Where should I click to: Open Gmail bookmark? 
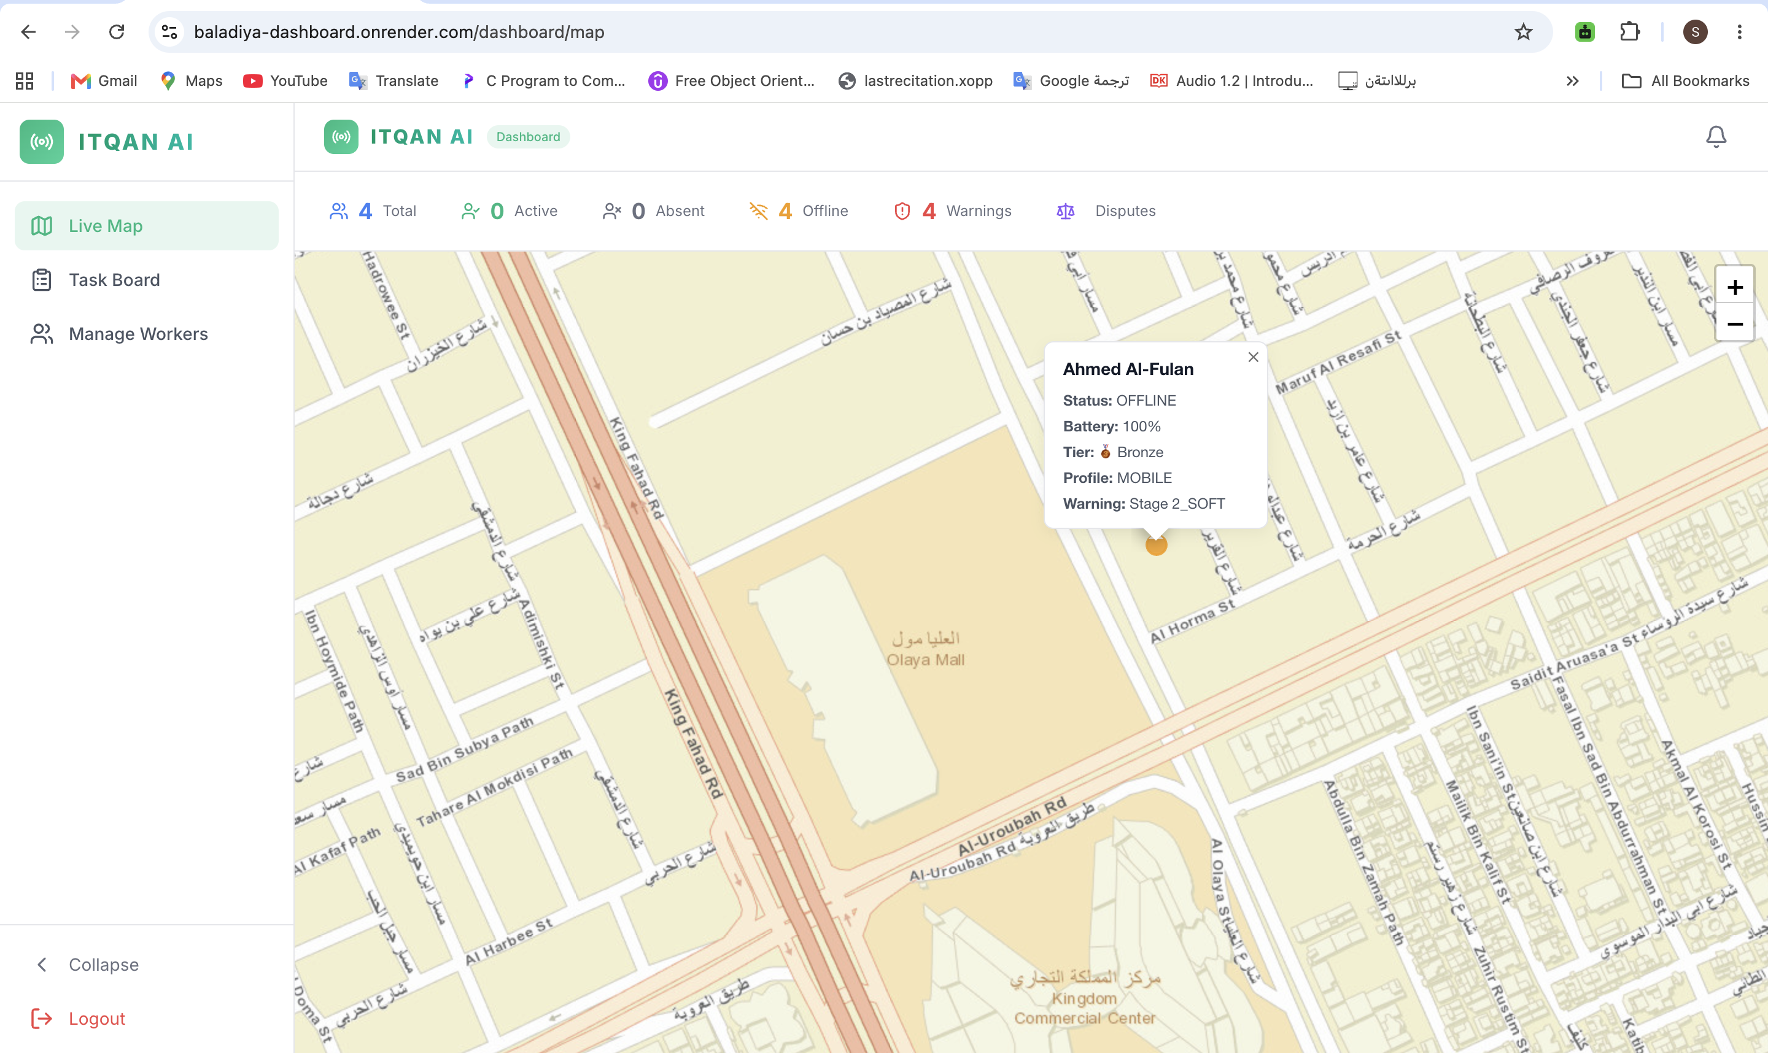tap(104, 81)
